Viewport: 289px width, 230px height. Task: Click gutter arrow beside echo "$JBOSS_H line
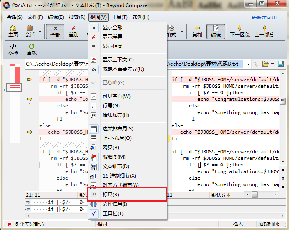tap(30, 132)
